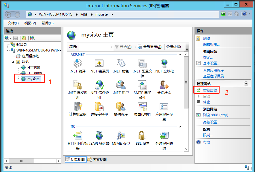Open the 文件(F) menu
Viewport: 255px width, 172px height.
pos(13,23)
